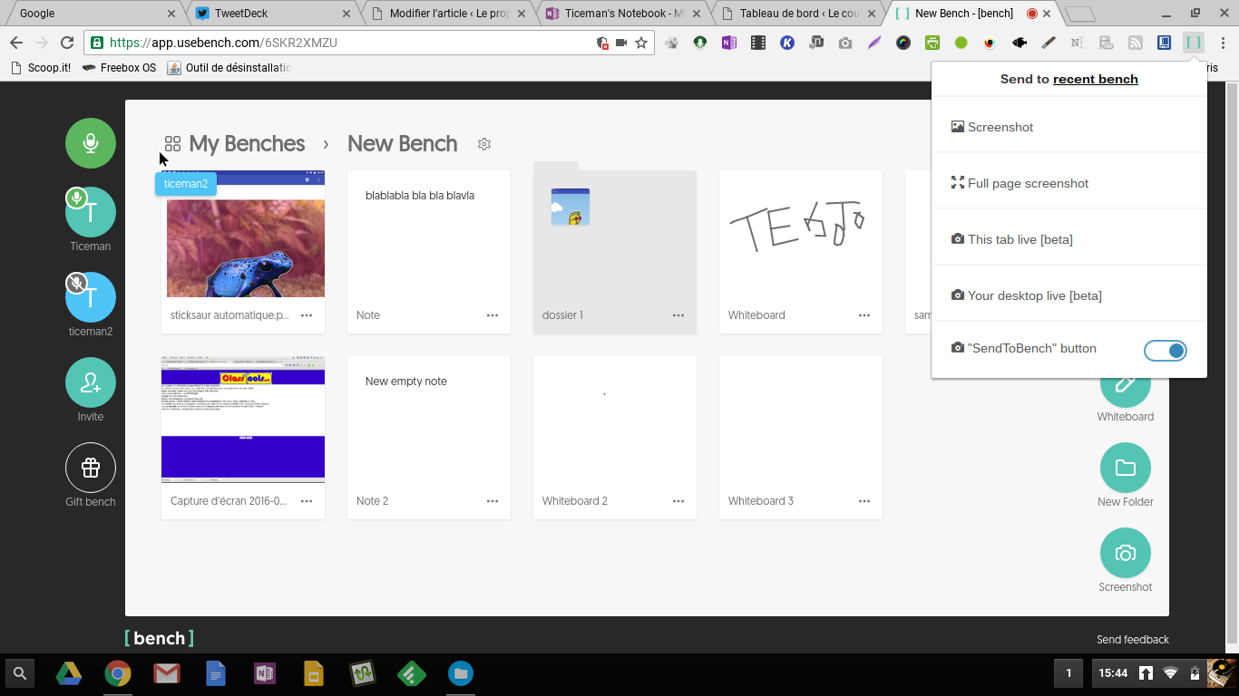The image size is (1239, 696).
Task: Bookmark page with the star icon
Action: point(641,43)
